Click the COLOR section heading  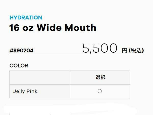coord(19,65)
